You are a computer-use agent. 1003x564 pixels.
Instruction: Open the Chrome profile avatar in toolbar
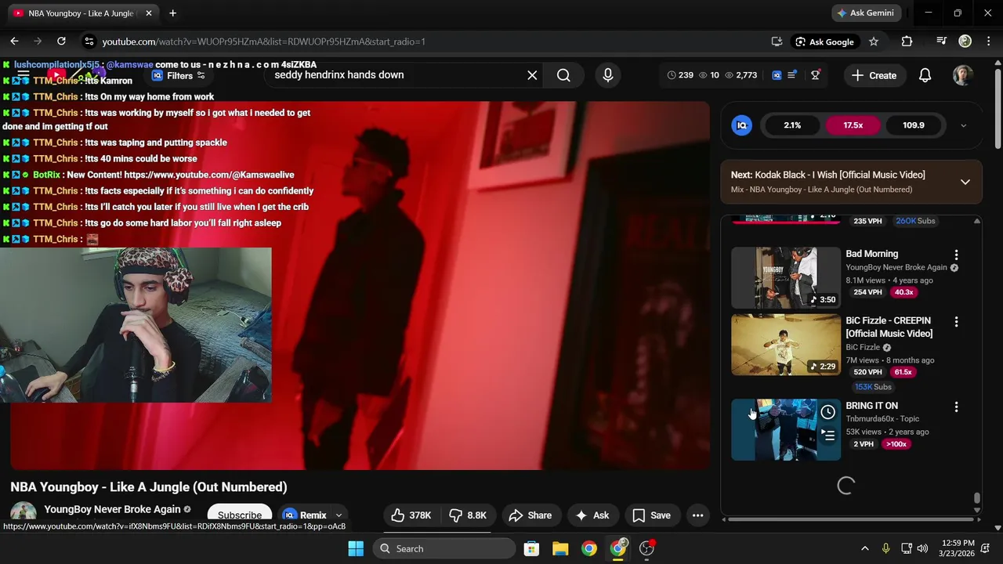coord(965,42)
